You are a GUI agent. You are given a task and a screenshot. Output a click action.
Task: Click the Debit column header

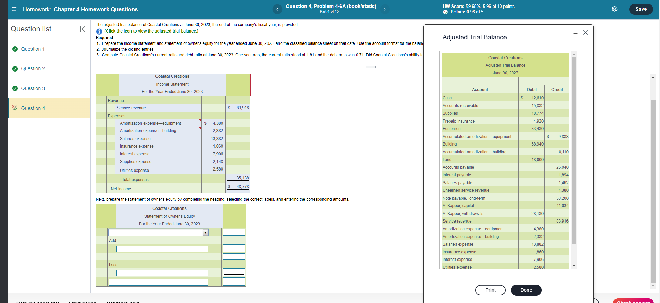pyautogui.click(x=532, y=90)
